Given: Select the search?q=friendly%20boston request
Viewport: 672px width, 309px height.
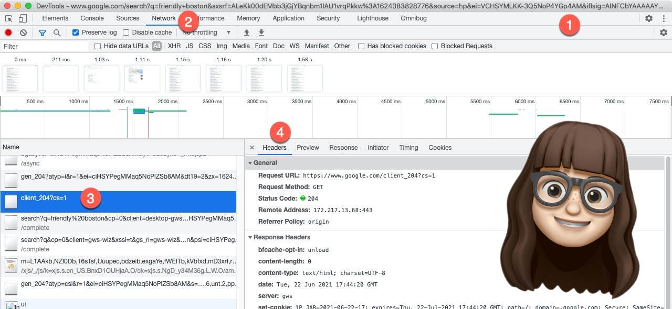Looking at the screenshot, I should tap(118, 223).
